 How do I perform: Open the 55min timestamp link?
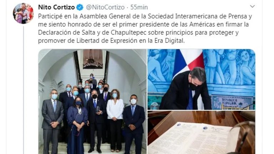tap(139, 7)
